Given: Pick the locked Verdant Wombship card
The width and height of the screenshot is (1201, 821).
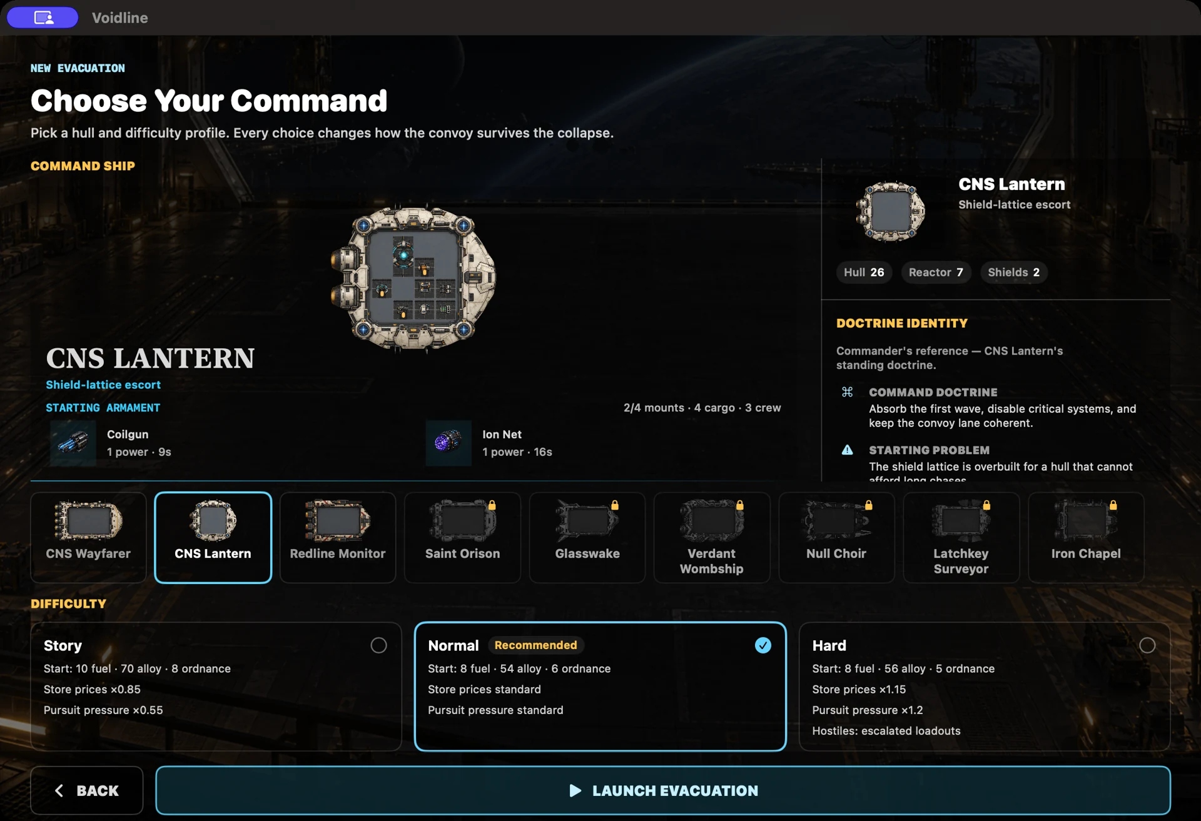Looking at the screenshot, I should (712, 537).
